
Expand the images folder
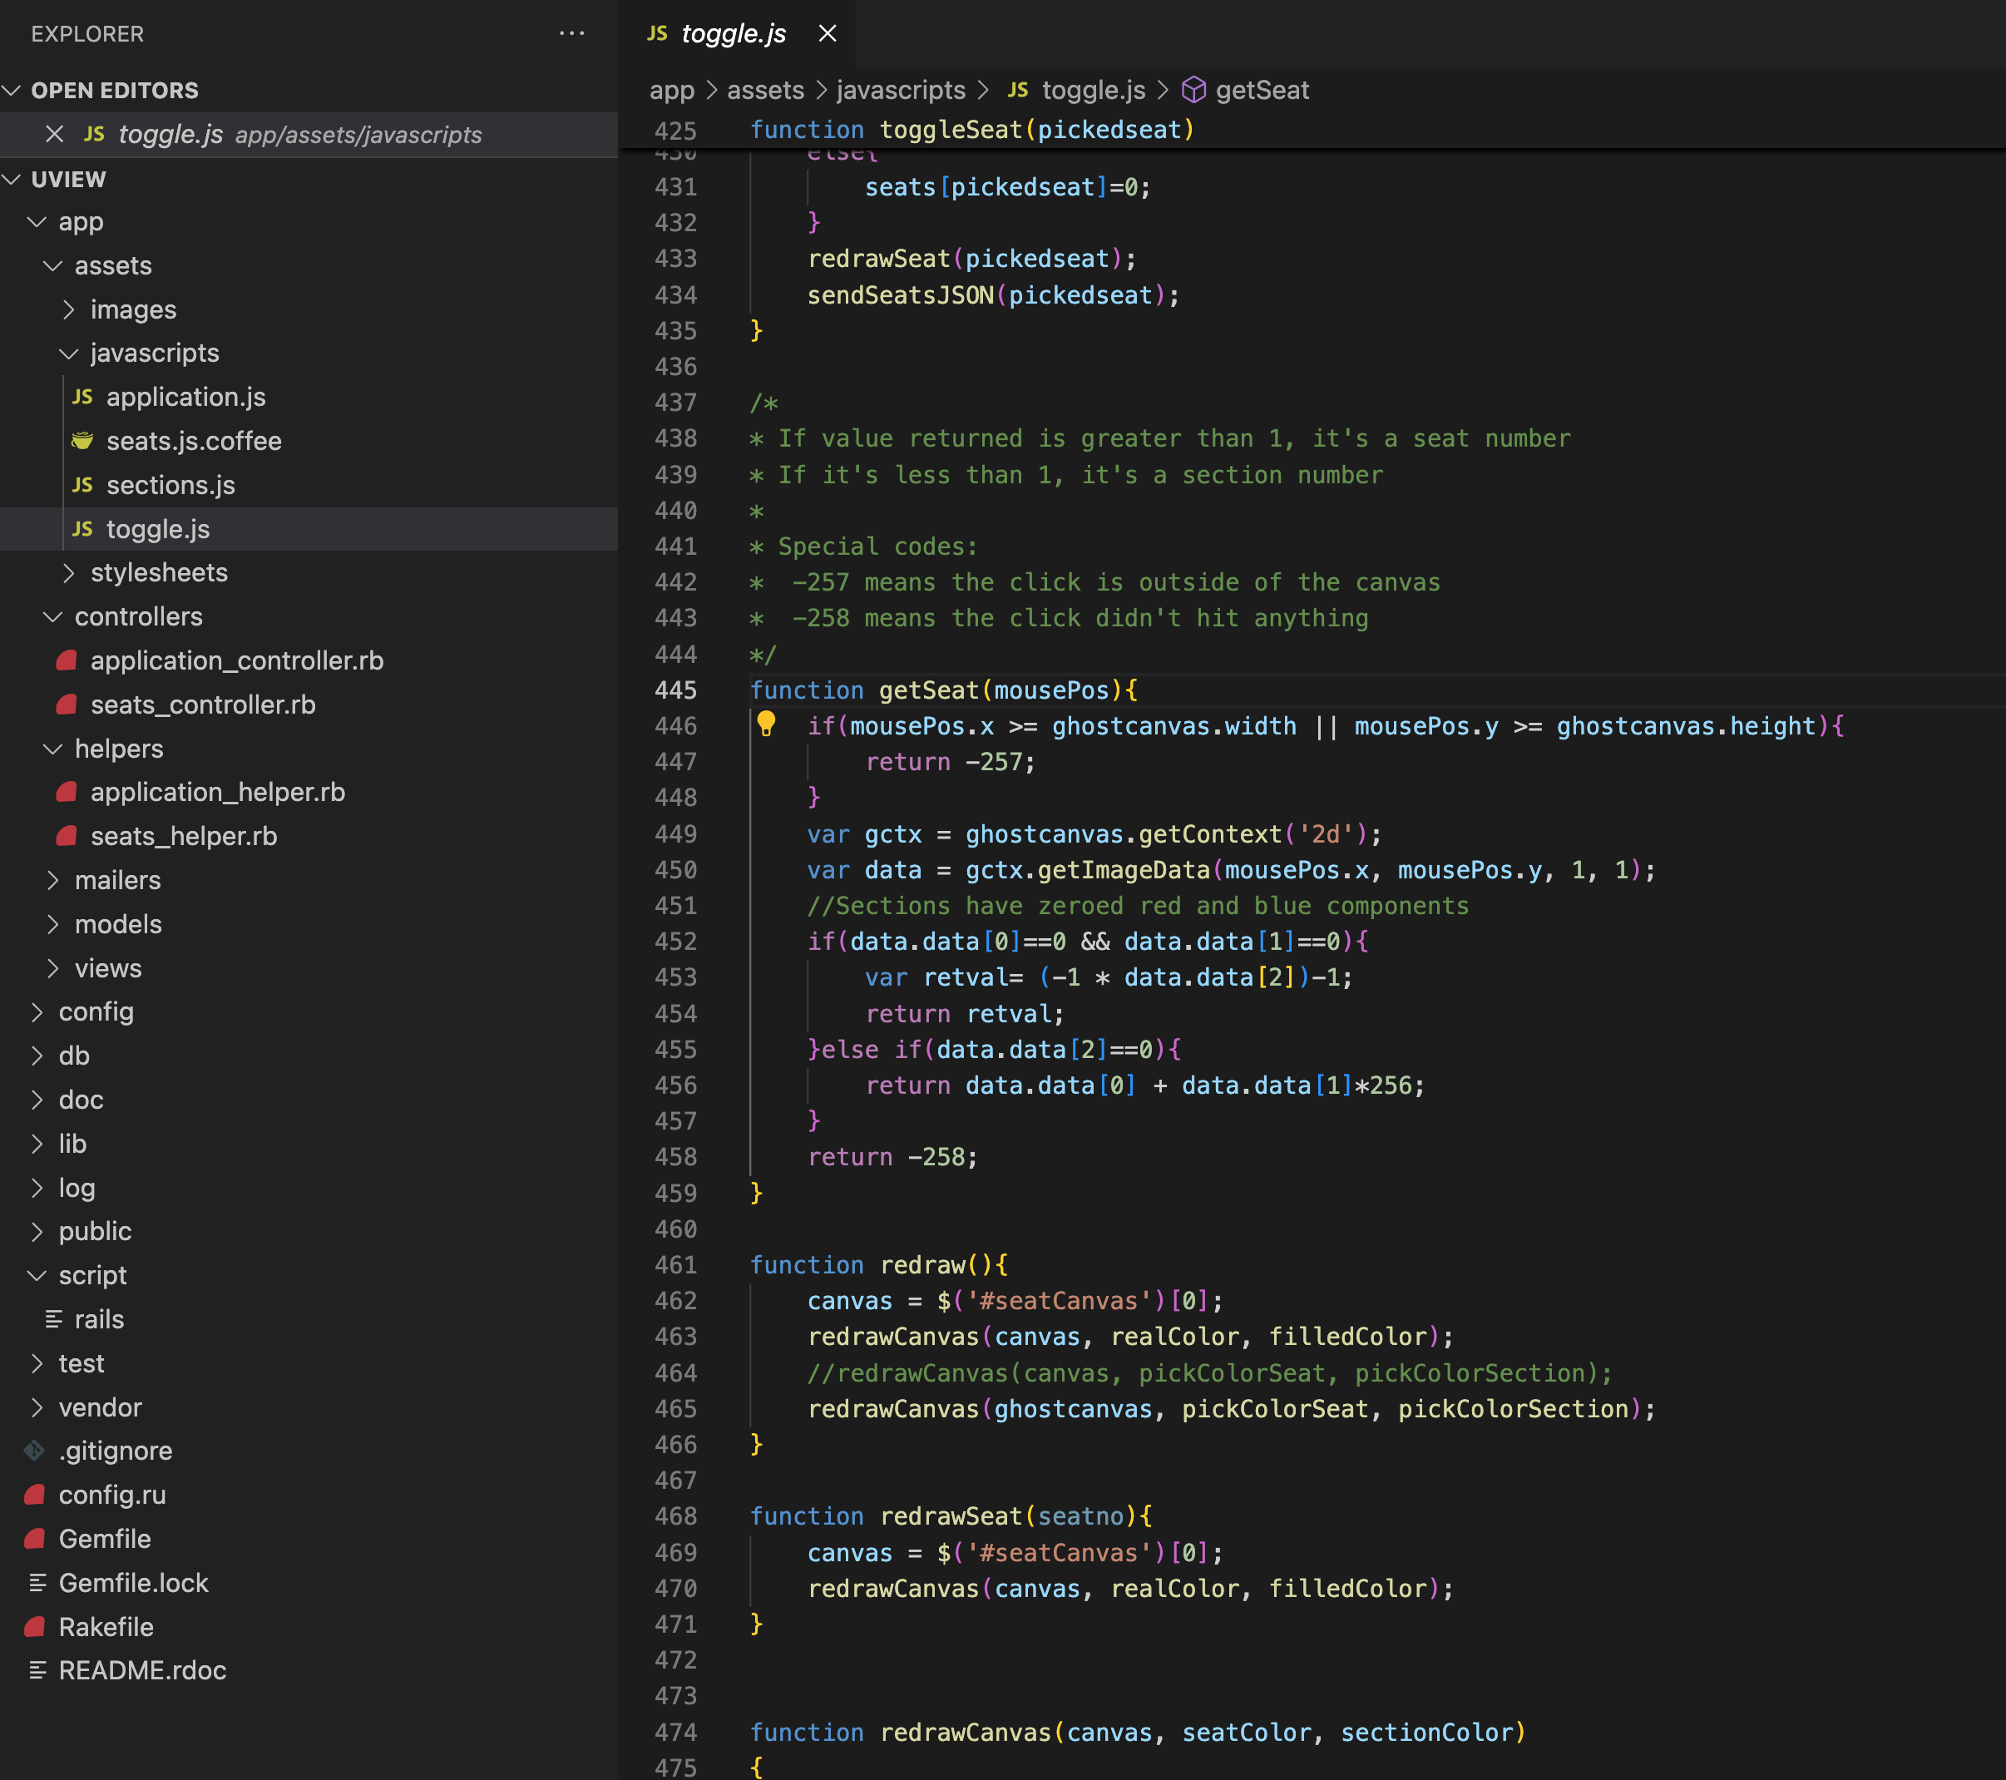coord(132,309)
